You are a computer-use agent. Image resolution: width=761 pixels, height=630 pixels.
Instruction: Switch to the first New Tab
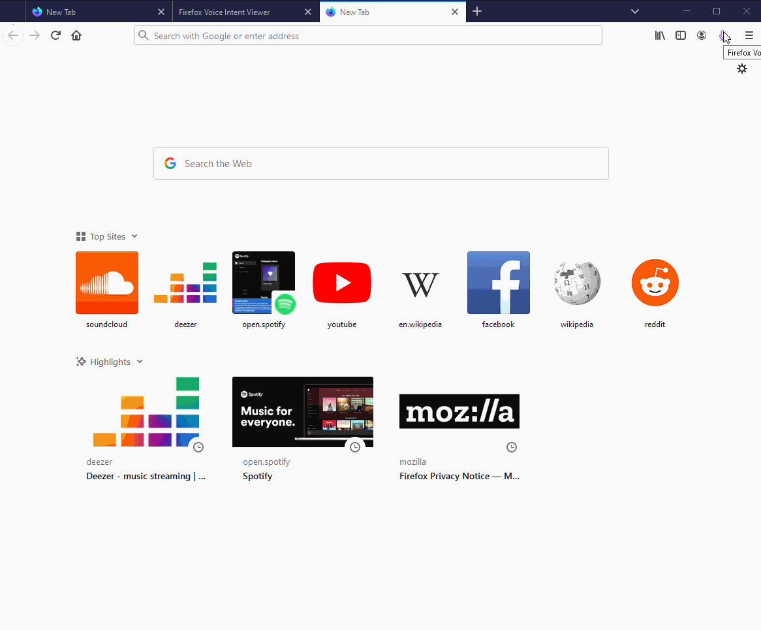(99, 12)
